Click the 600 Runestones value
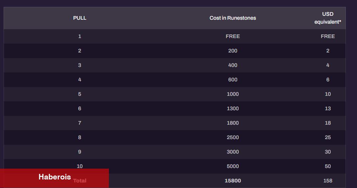 (x=233, y=80)
